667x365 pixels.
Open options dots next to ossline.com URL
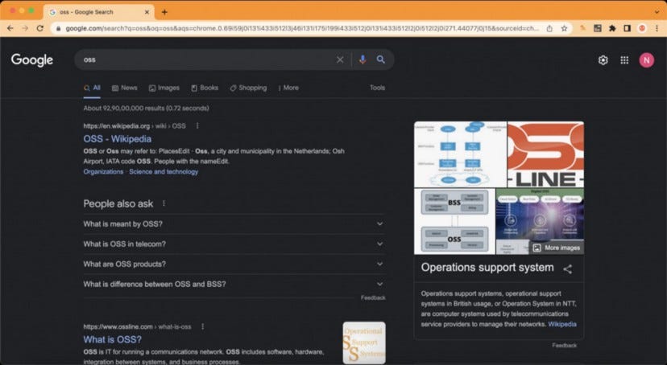tap(202, 326)
